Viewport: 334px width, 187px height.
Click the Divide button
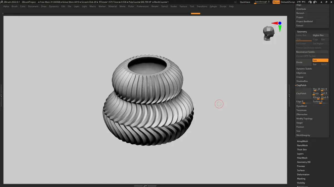pos(303,62)
